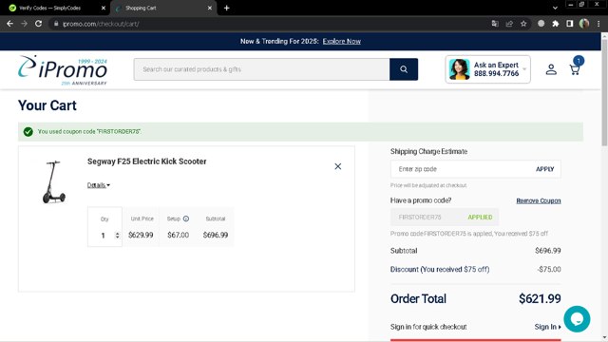Click the $67.00 setup price

pos(178,235)
